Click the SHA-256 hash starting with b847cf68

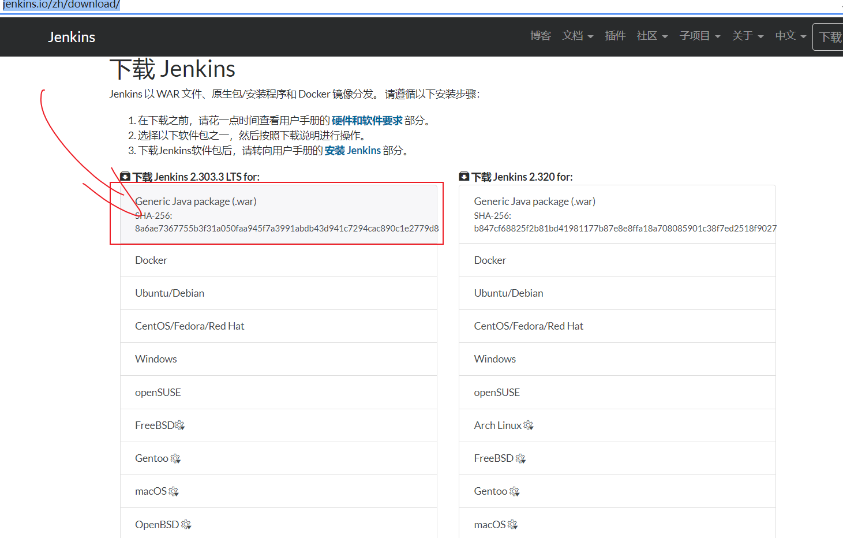(625, 229)
